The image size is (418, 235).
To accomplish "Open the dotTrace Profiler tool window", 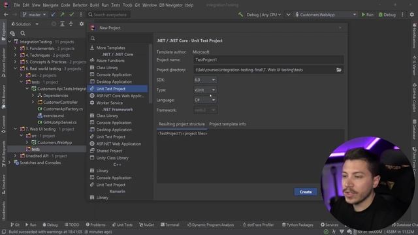I will click(259, 225).
